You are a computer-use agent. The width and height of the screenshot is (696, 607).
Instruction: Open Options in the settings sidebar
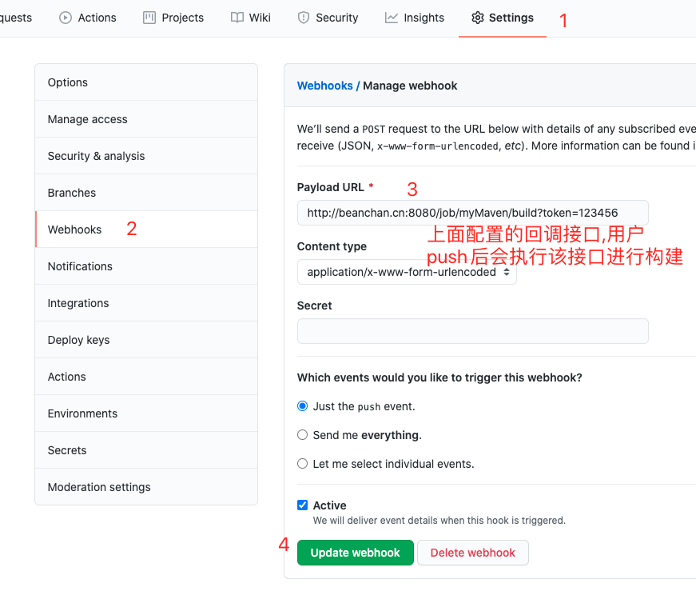point(146,82)
